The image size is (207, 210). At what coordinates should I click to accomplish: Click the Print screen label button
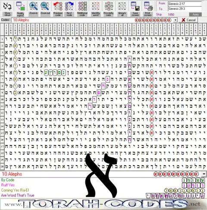pos(148,14)
